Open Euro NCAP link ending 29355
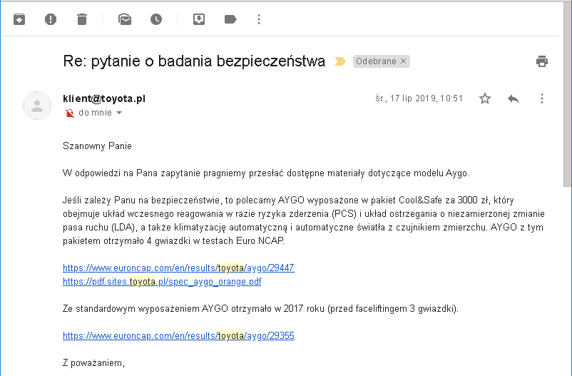Viewport: 572px width, 376px height. click(x=178, y=335)
